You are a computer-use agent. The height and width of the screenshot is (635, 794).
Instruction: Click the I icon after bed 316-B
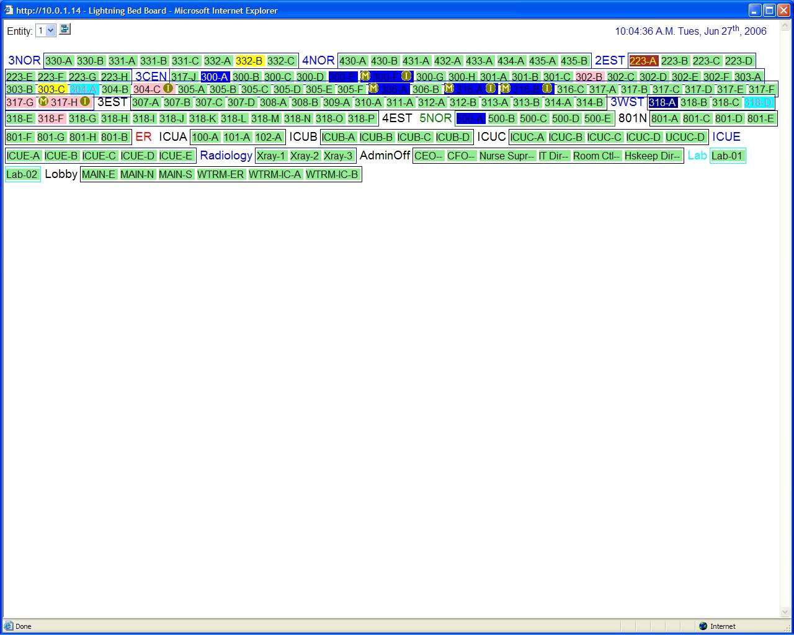click(x=547, y=88)
